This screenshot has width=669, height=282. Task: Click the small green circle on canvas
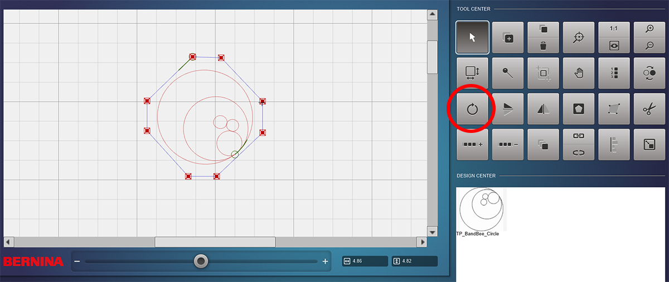click(x=235, y=154)
